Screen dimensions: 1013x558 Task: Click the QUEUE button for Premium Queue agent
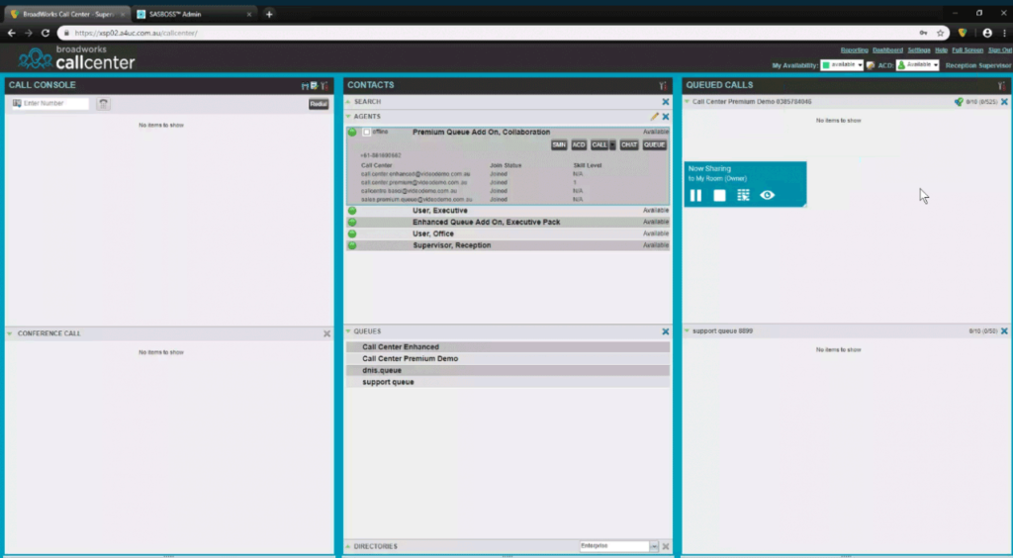(655, 145)
